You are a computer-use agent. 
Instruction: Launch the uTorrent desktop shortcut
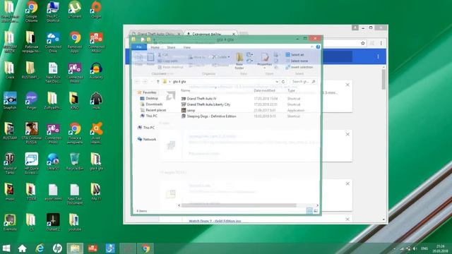[x=75, y=10]
